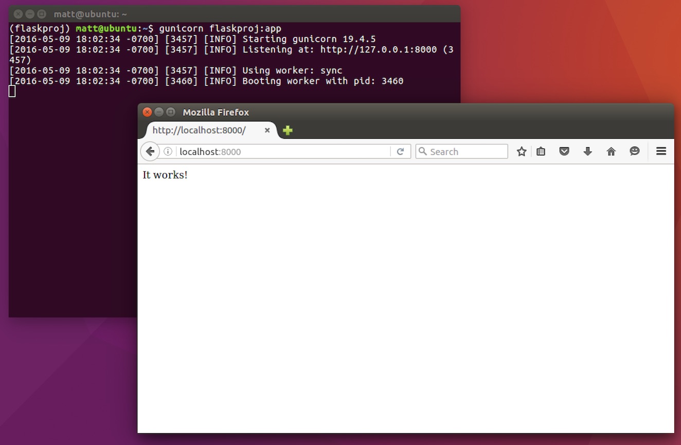The image size is (681, 445).
Task: Switch to the localhost:8000 tab
Action: [x=201, y=130]
